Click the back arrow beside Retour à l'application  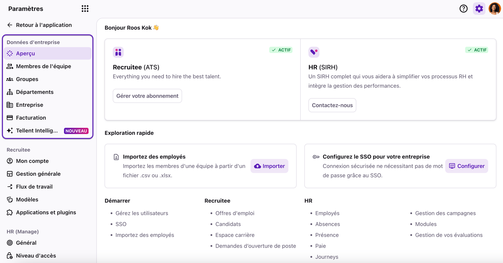(10, 25)
